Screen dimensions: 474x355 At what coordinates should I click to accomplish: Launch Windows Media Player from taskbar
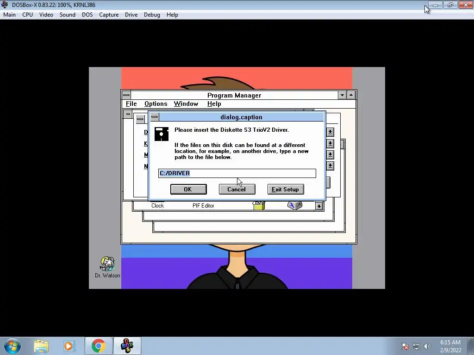(69, 346)
